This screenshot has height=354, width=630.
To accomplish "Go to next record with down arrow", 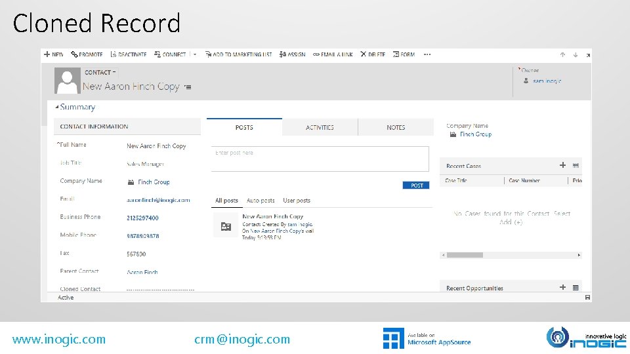I will (x=576, y=55).
